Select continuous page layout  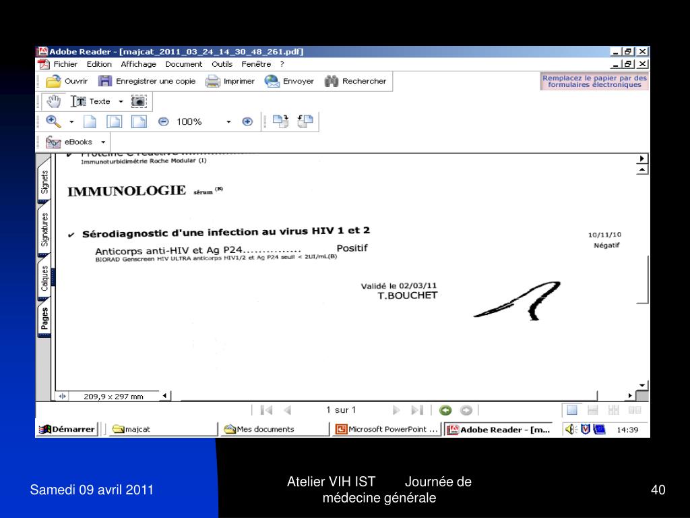click(x=593, y=410)
